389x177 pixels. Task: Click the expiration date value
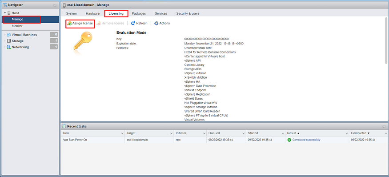(214, 44)
